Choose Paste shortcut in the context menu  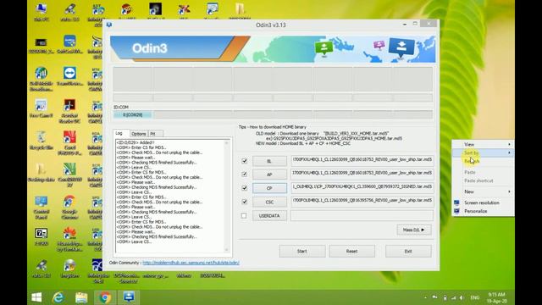[x=483, y=180]
